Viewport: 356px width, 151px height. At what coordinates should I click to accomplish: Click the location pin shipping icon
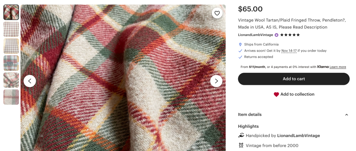pos(240,45)
